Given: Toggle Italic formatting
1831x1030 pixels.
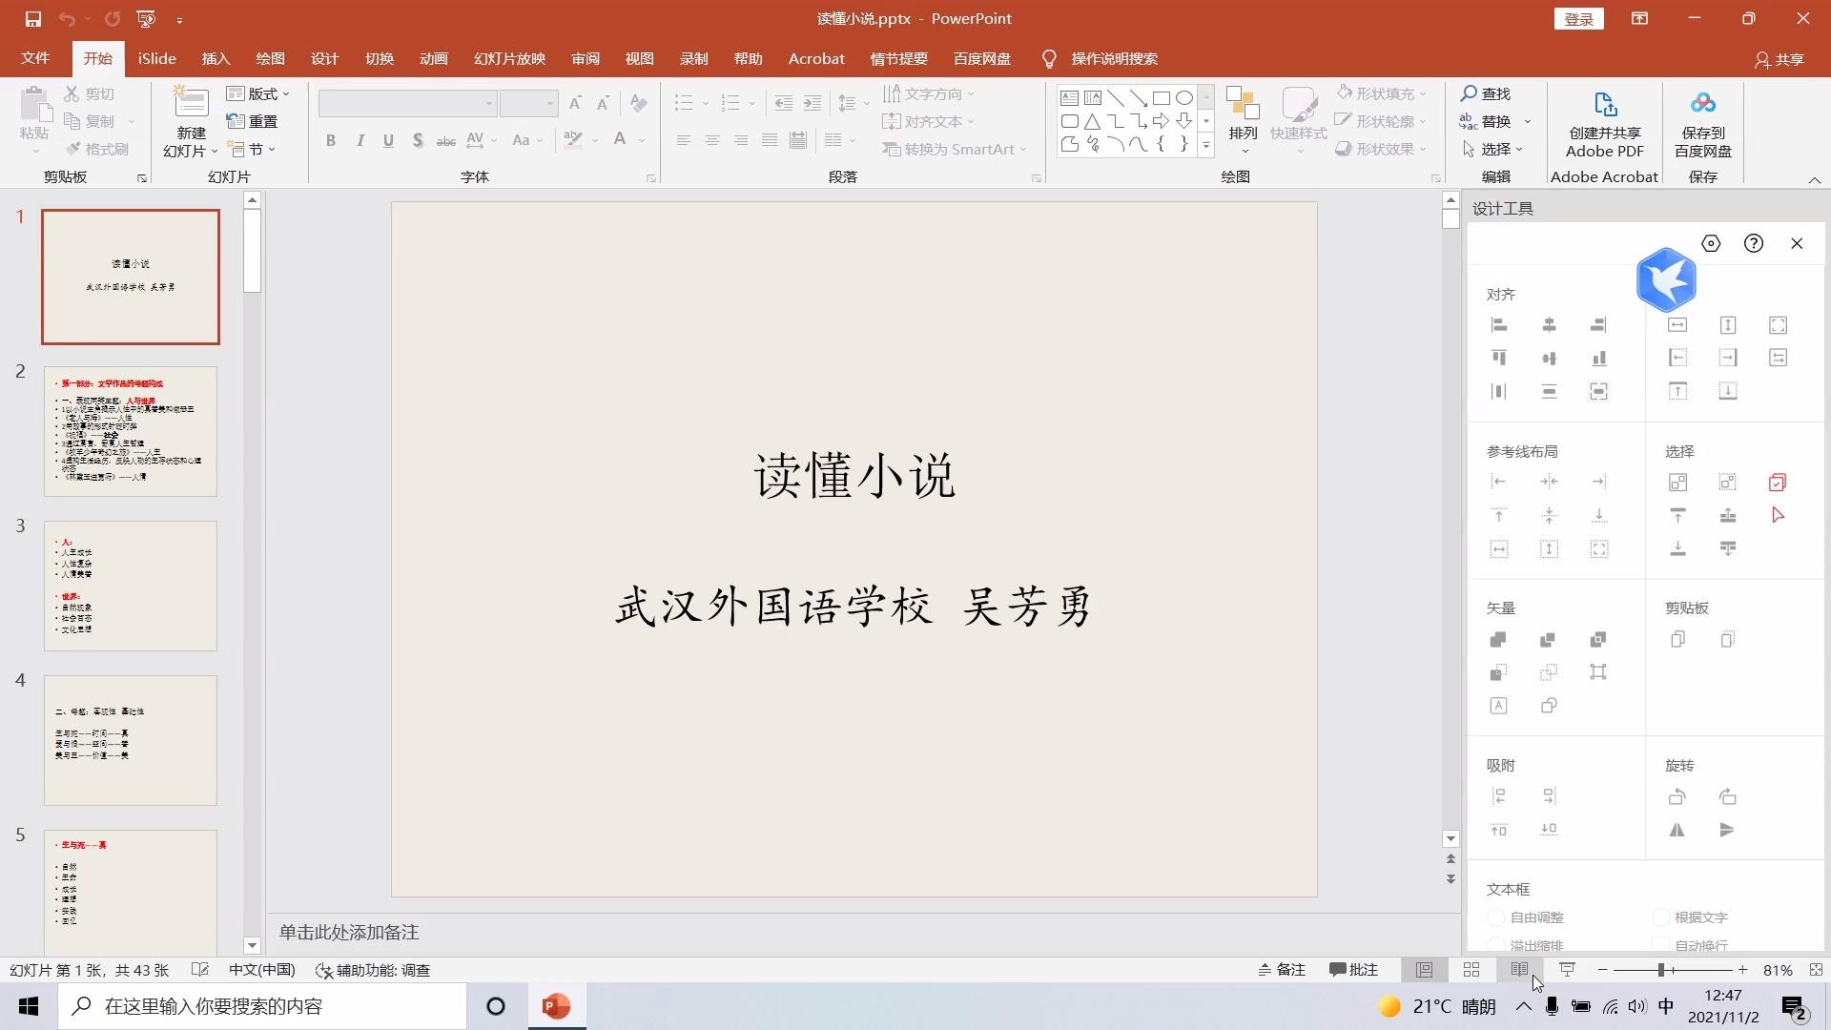Looking at the screenshot, I should pyautogui.click(x=360, y=140).
